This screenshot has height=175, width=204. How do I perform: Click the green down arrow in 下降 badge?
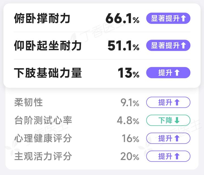point(177,120)
